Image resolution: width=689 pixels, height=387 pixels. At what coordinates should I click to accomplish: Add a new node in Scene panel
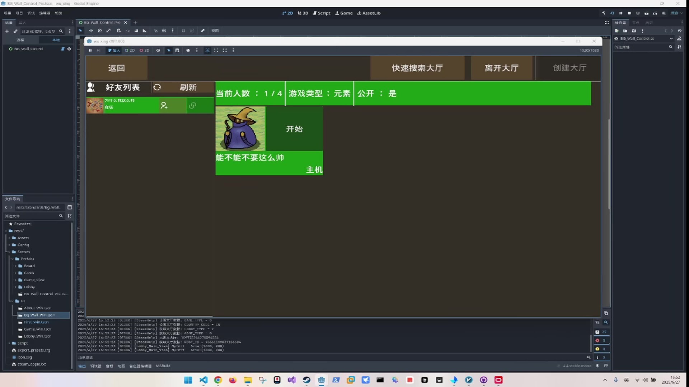pyautogui.click(x=7, y=31)
